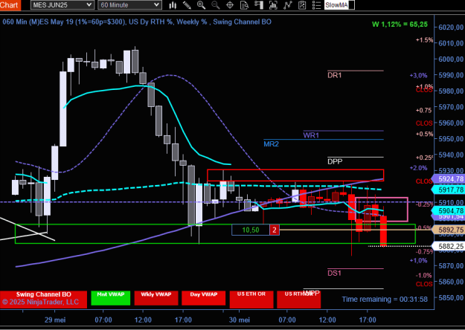Click the 6020,00 price axis label
465x330 pixels.
point(451,27)
